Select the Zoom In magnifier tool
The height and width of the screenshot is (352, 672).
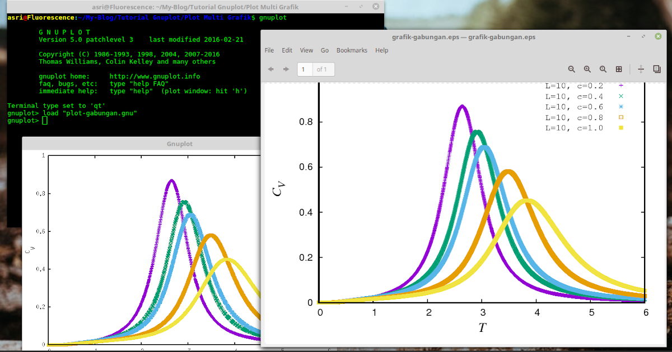point(587,69)
